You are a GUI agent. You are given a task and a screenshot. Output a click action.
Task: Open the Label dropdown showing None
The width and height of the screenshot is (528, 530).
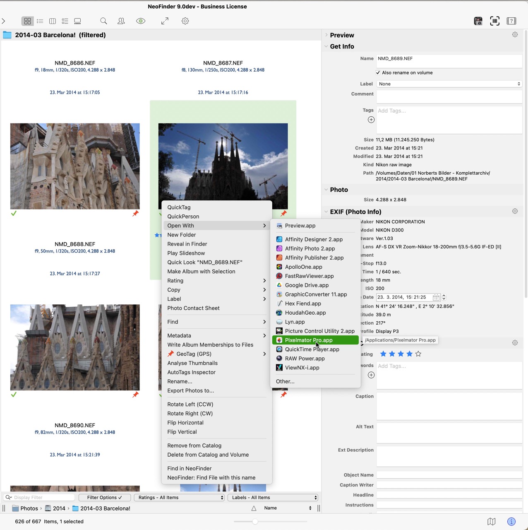[x=449, y=84]
